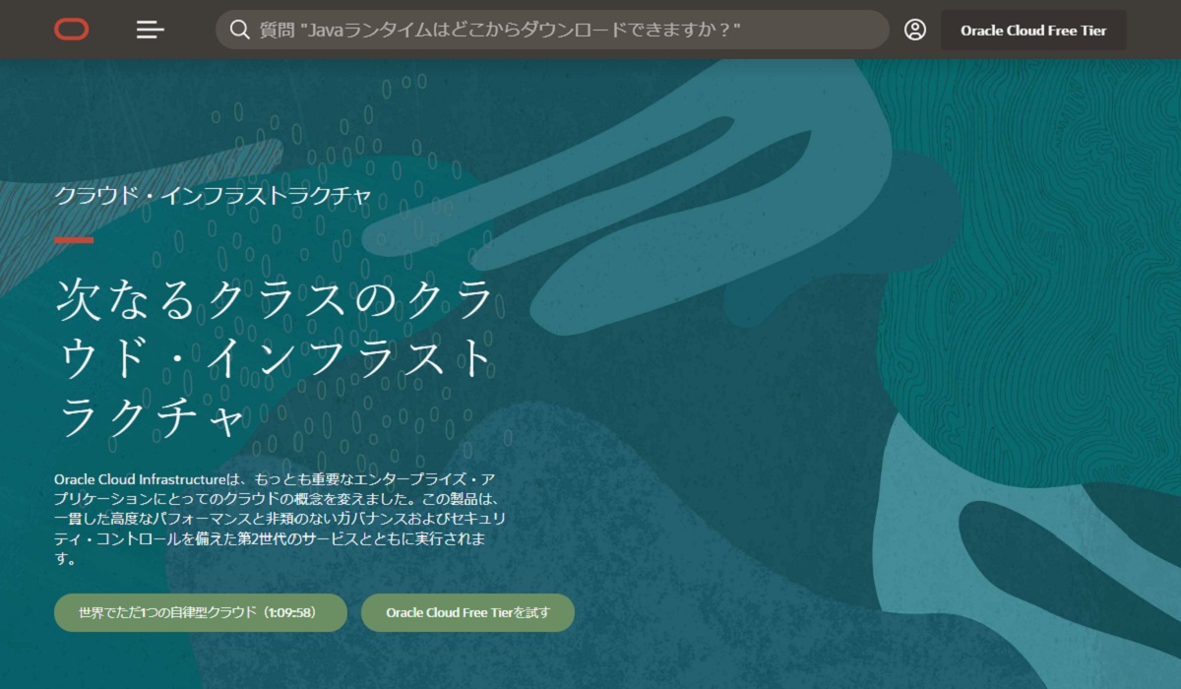Open the user account profile icon

[x=915, y=30]
